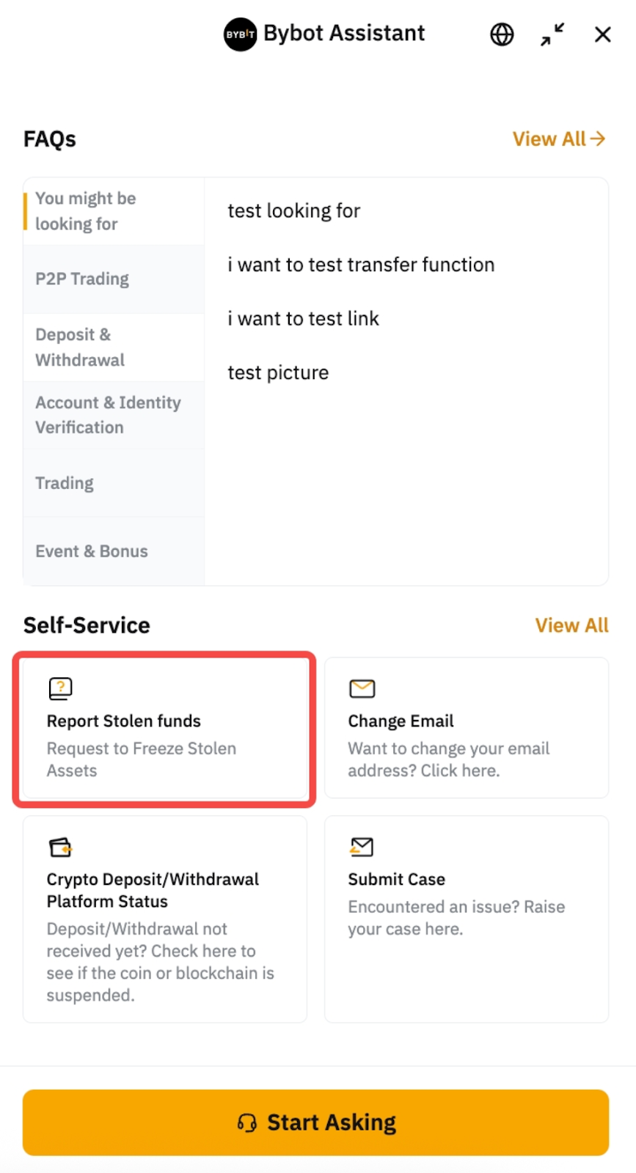Open 'i want to test link' question

pos(303,319)
